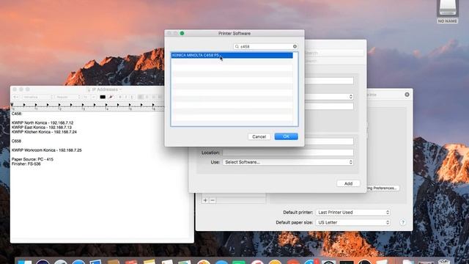
Task: Click the left indent marker at ruler zero
Action: pyautogui.click(x=12, y=104)
